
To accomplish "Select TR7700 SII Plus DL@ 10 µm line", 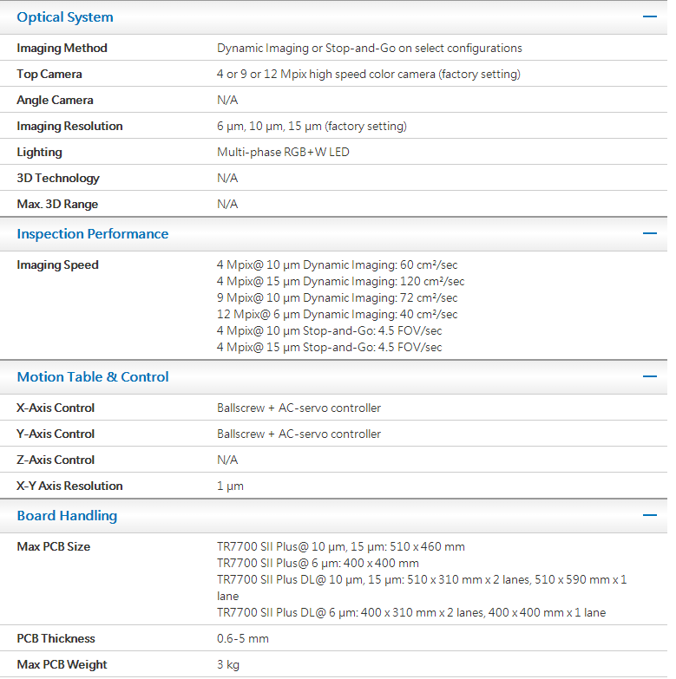I will coord(422,588).
